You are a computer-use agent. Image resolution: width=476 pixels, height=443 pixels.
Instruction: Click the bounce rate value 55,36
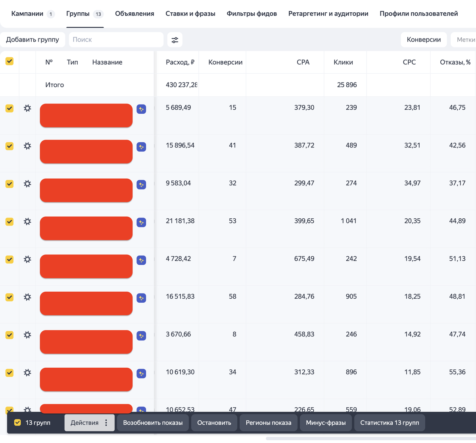click(457, 372)
